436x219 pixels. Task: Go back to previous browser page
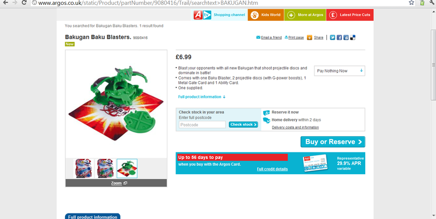[5, 3]
